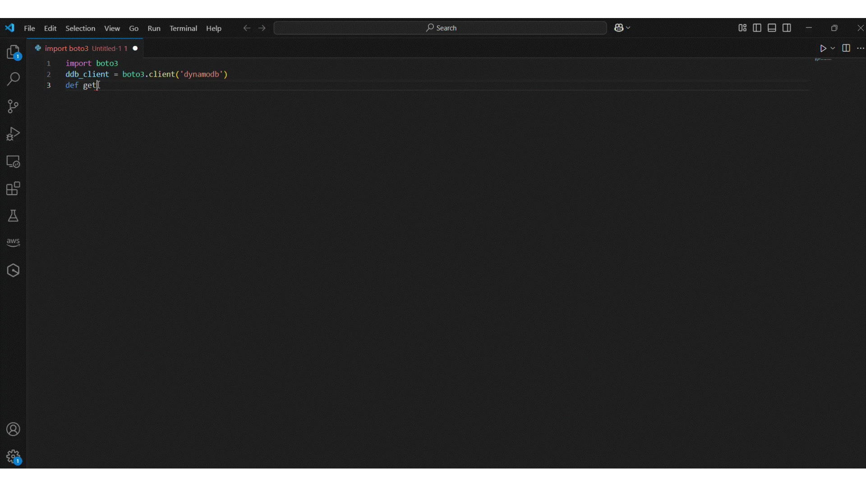Open the Source Control panel

click(x=14, y=106)
